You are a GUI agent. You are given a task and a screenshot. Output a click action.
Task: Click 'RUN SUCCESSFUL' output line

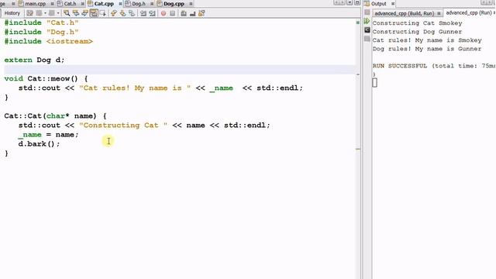click(434, 66)
